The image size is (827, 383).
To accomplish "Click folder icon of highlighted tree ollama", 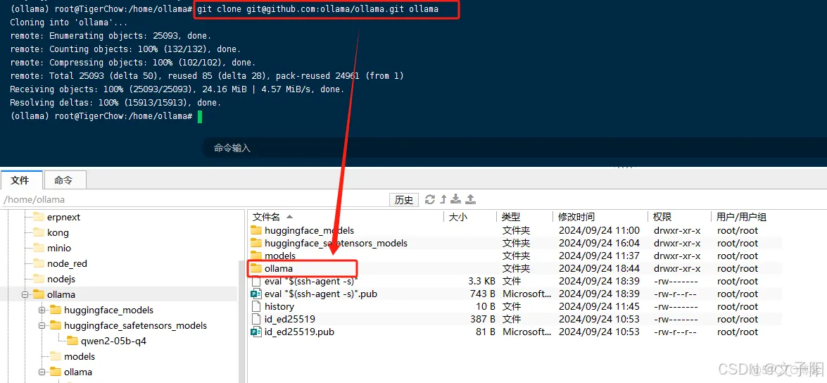I will point(38,294).
